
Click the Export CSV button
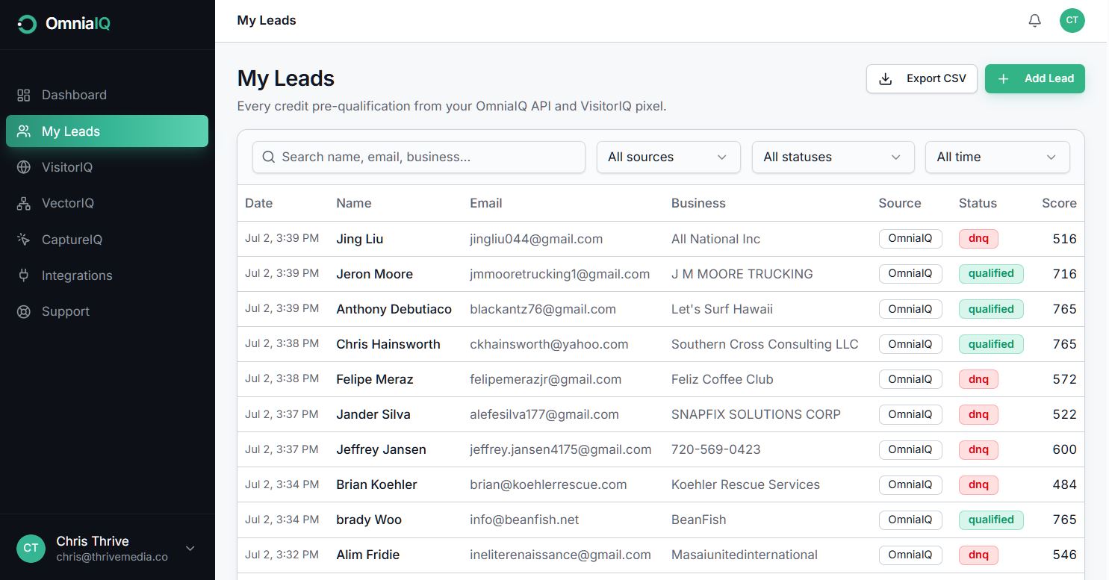pyautogui.click(x=922, y=78)
